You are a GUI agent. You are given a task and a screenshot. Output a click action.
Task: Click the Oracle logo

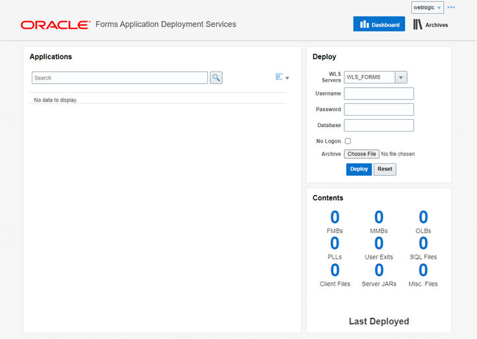click(x=55, y=25)
